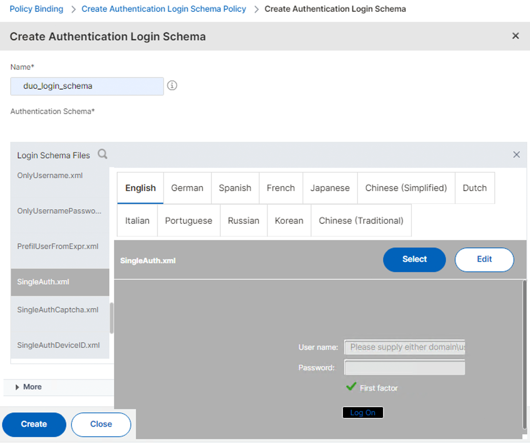Click the Name input field
Screen dimensions: 530x444
[87, 86]
